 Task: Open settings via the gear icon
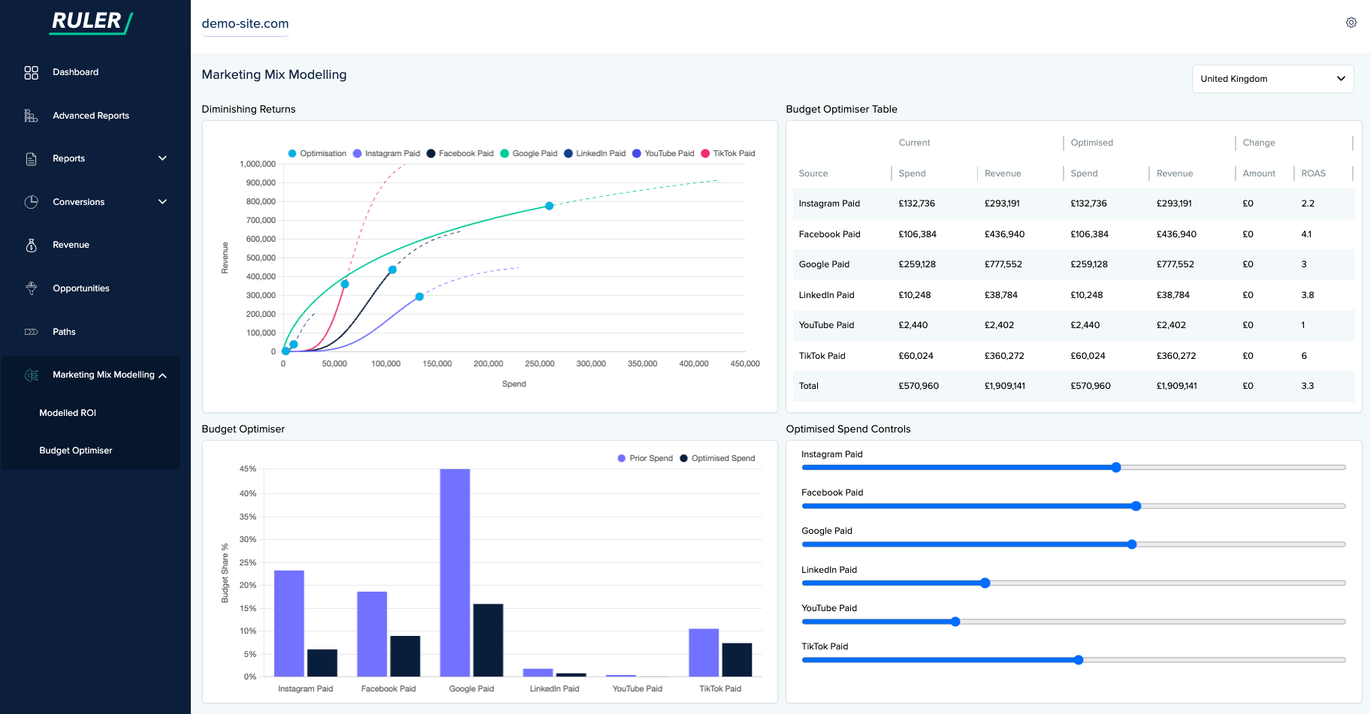click(1350, 23)
